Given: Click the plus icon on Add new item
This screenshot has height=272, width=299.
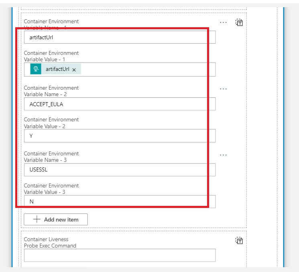Looking at the screenshot, I should (37, 220).
